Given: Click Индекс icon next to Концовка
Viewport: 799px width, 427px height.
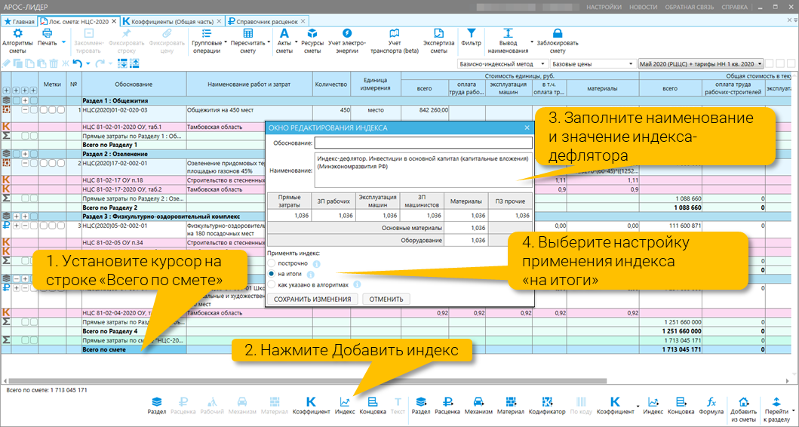Looking at the screenshot, I should coord(345,402).
